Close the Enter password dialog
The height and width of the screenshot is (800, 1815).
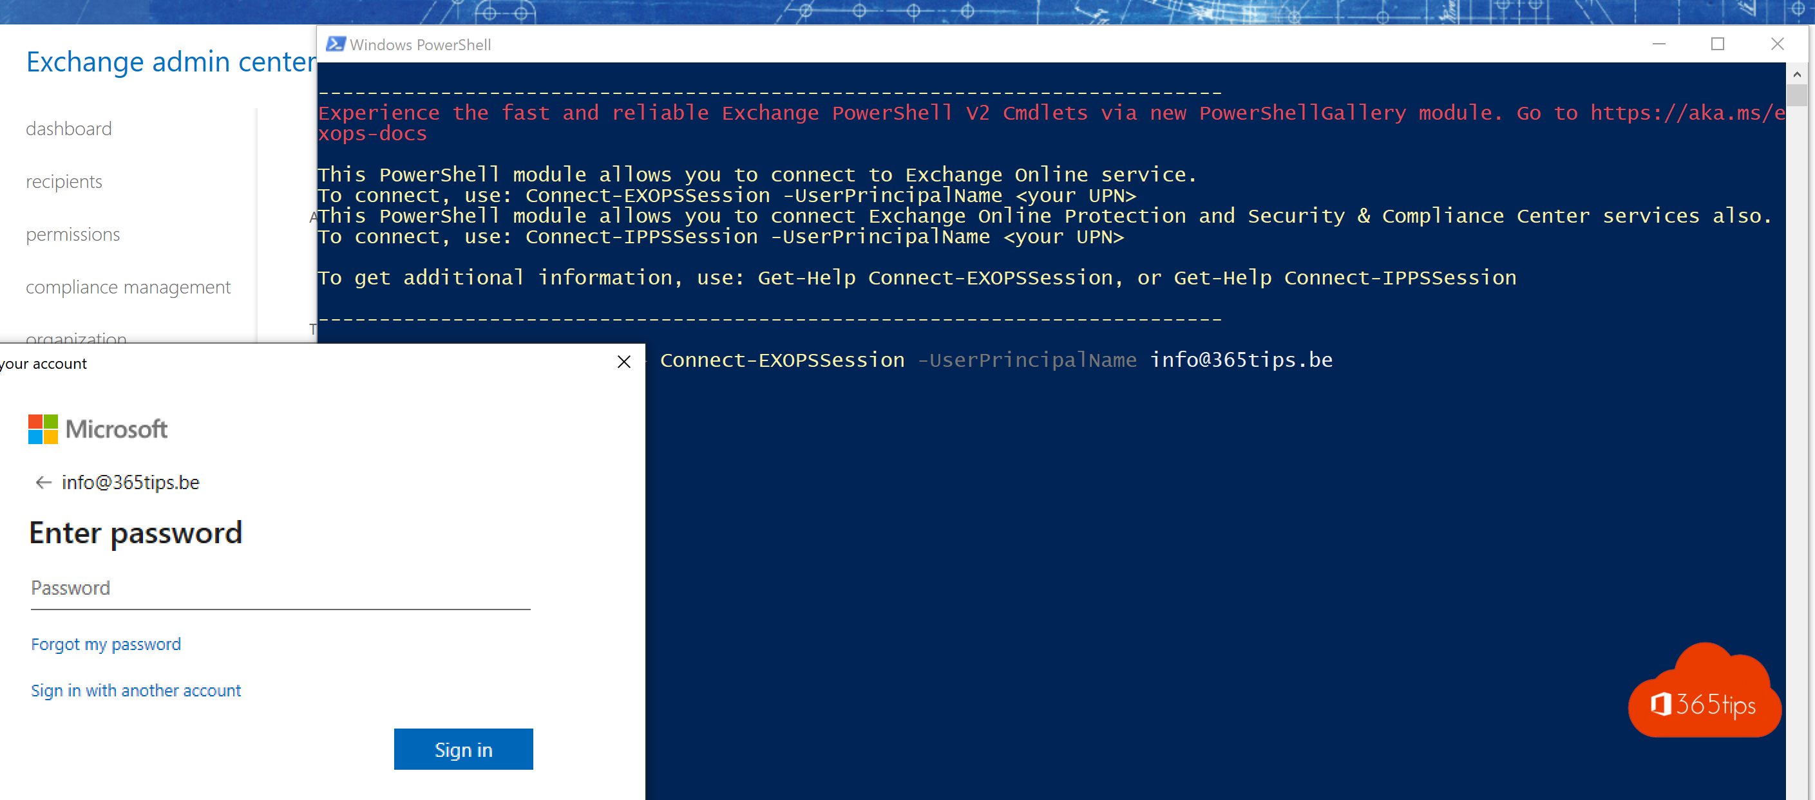[625, 362]
